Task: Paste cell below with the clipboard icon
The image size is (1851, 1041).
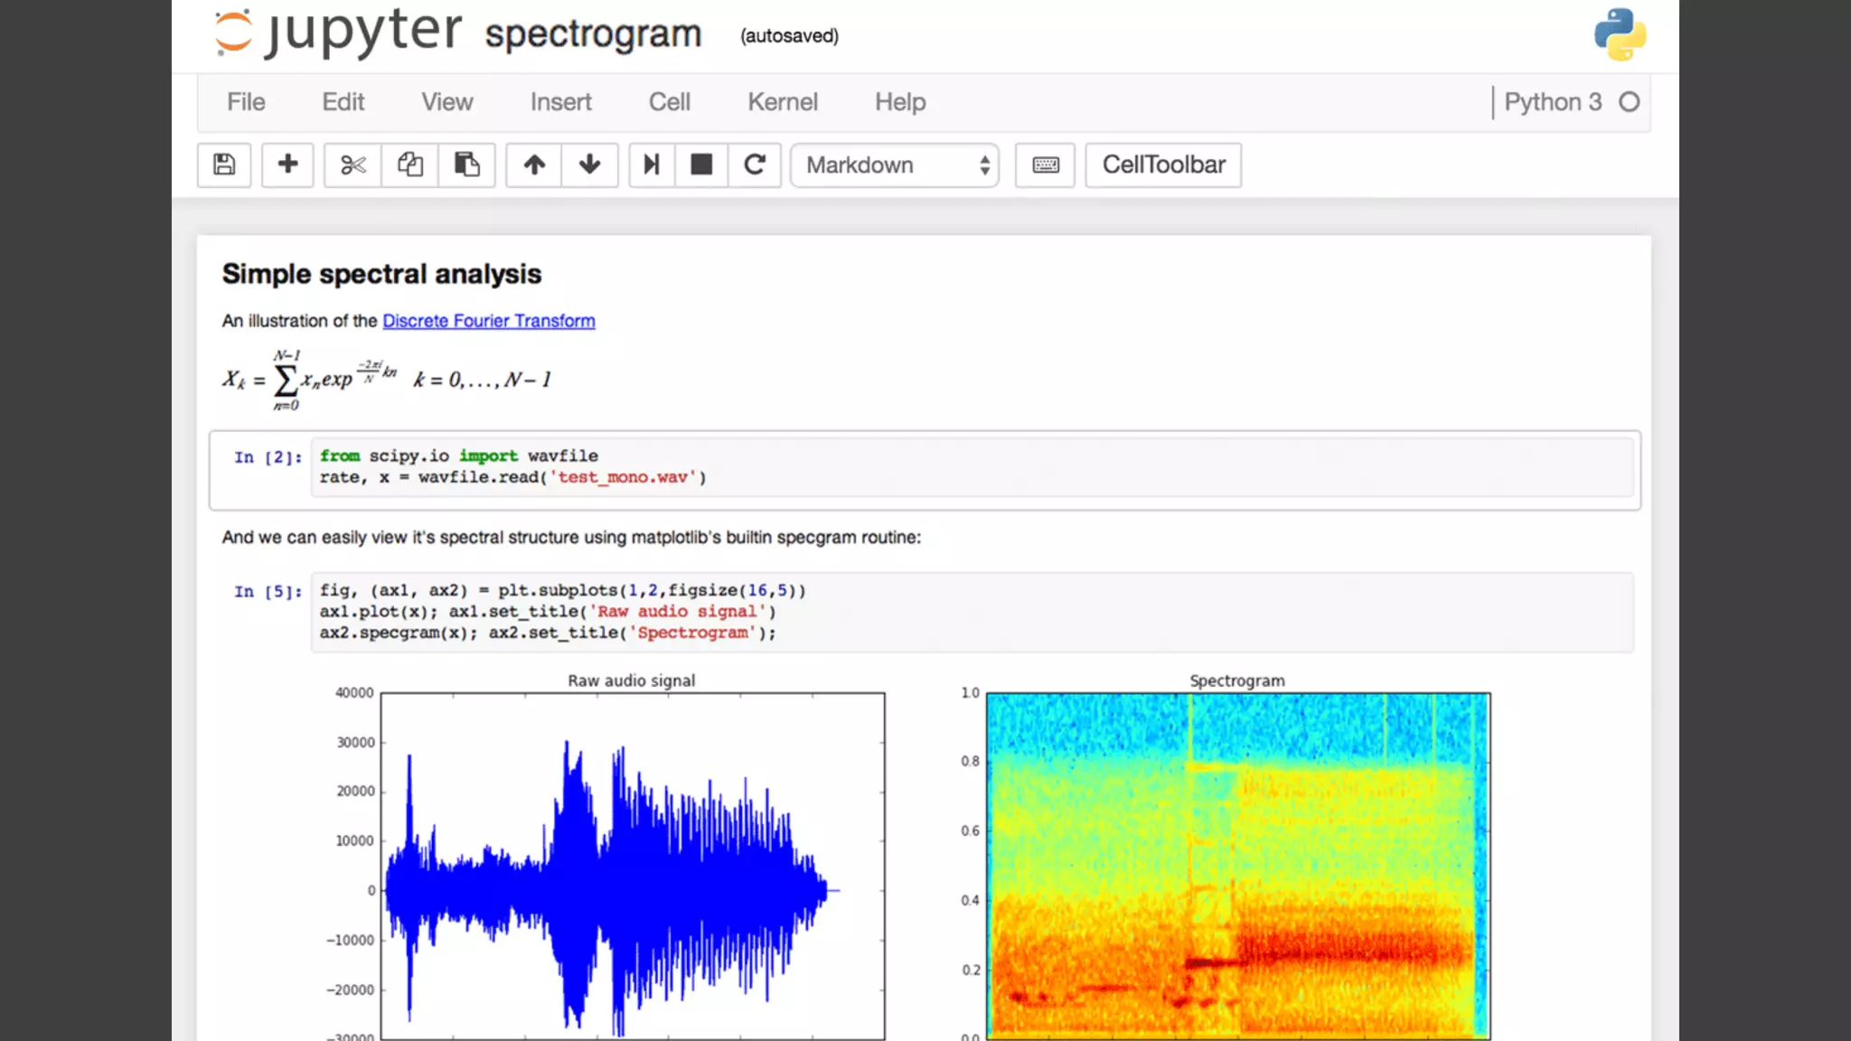Action: 466,164
